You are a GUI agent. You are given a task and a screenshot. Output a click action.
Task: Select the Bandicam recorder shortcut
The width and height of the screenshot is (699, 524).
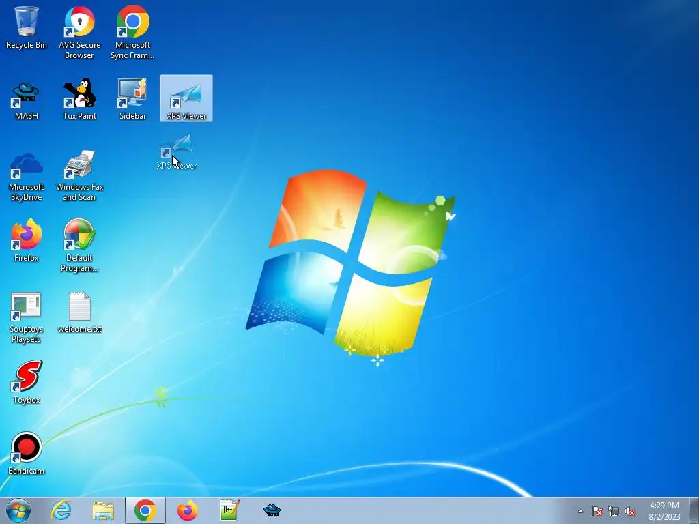click(x=27, y=453)
